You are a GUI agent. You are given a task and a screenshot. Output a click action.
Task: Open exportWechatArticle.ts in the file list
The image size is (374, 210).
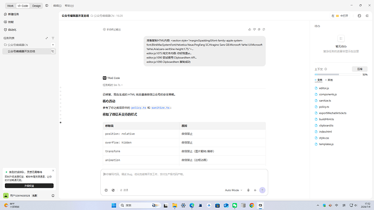pos(332,113)
